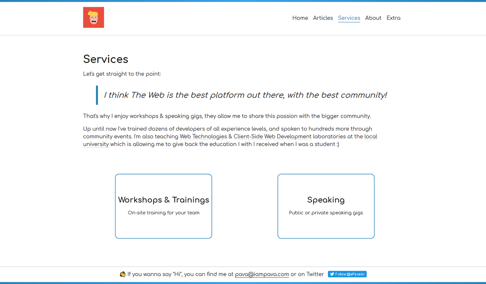
Task: Click the Twitter Follow @aPavaloi button
Action: (347, 274)
